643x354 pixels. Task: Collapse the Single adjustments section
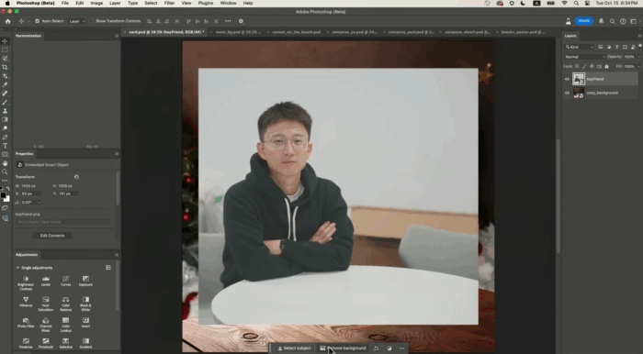(17, 268)
